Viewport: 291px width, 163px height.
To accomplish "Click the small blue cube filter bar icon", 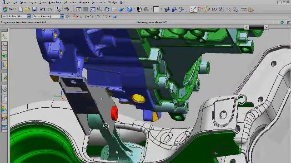I will click(115, 16).
